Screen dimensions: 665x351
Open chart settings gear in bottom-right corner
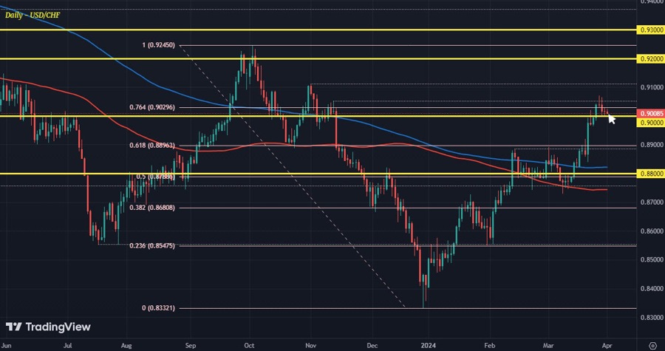pyautogui.click(x=652, y=344)
